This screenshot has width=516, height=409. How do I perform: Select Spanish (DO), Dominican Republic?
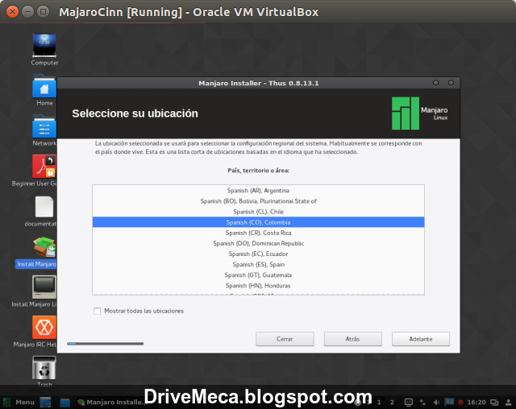click(x=258, y=243)
